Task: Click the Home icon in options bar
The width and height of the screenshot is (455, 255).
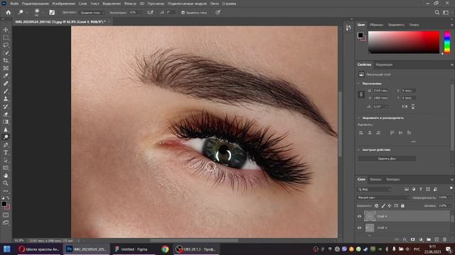Action: [x=9, y=13]
